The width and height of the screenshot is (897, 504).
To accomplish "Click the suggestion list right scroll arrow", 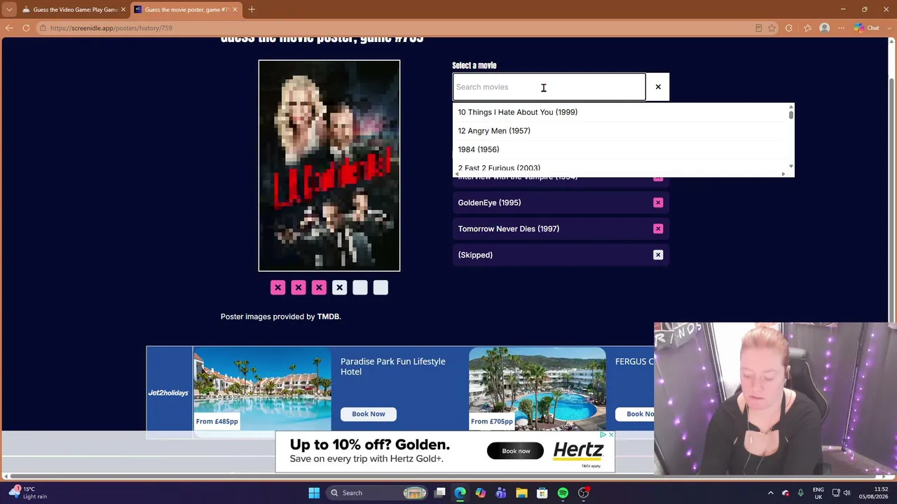I will (x=783, y=174).
